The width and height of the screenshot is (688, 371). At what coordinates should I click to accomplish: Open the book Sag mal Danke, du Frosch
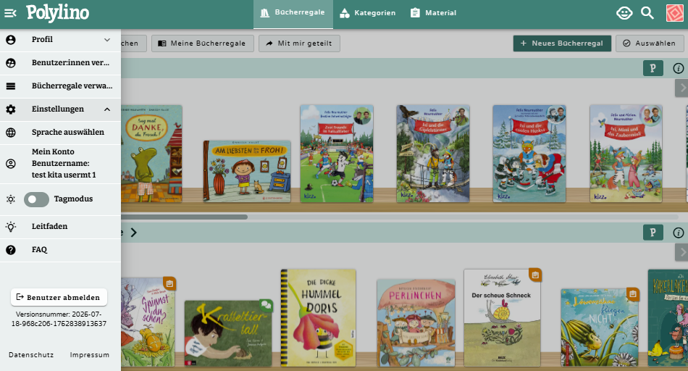(152, 154)
